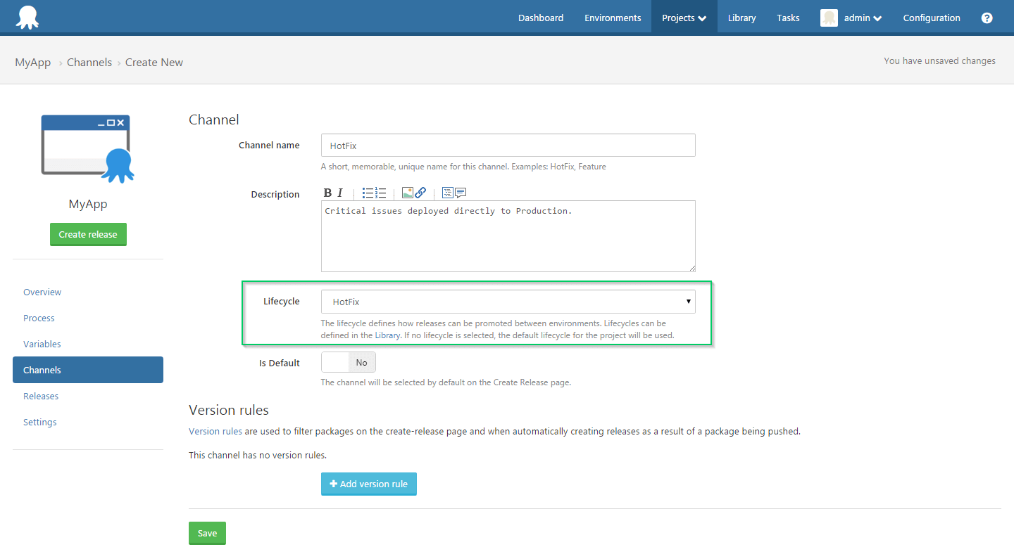Click the Octopus Deploy logo

pos(27,17)
